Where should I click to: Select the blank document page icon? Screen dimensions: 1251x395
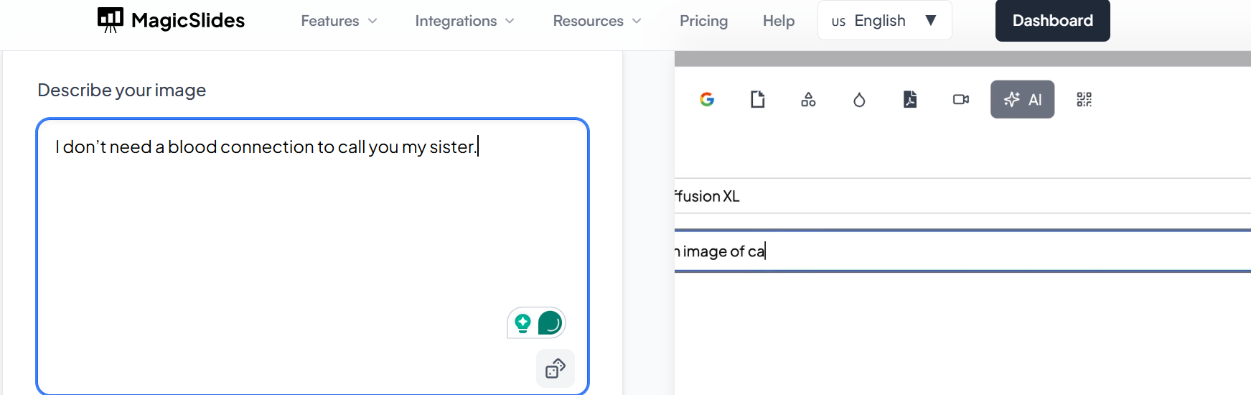[x=758, y=99]
